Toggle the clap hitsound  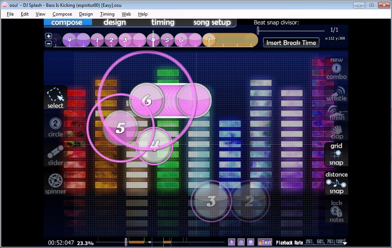pos(336,132)
